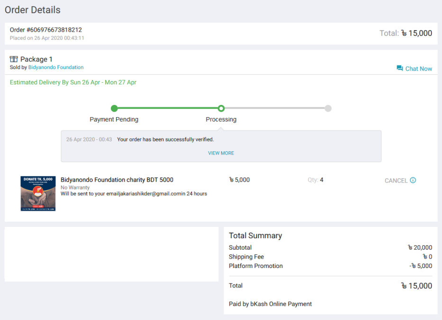Click the Total Summary heading

255,235
